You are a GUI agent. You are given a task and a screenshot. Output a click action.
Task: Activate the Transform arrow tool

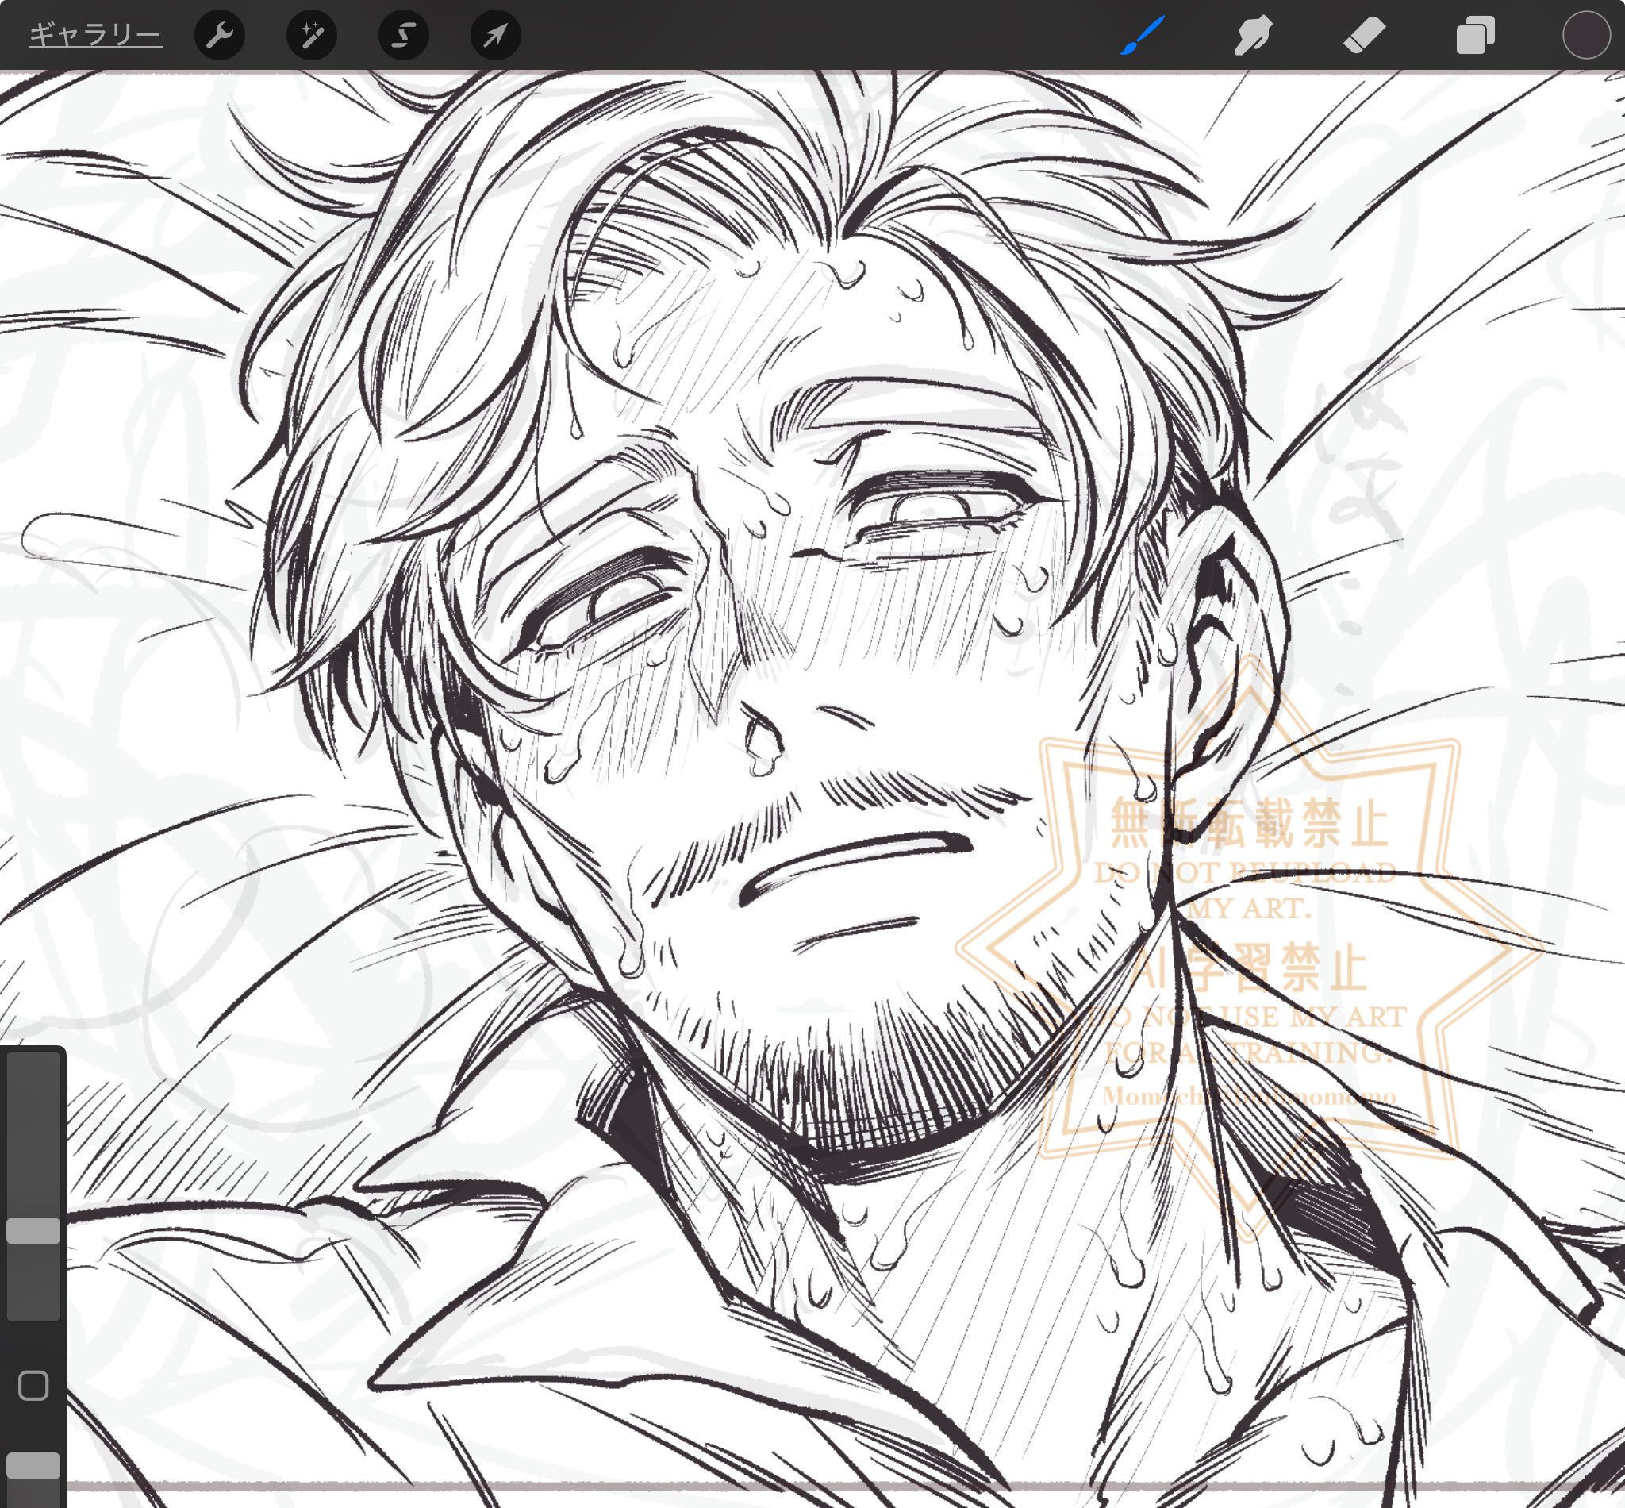pyautogui.click(x=496, y=35)
